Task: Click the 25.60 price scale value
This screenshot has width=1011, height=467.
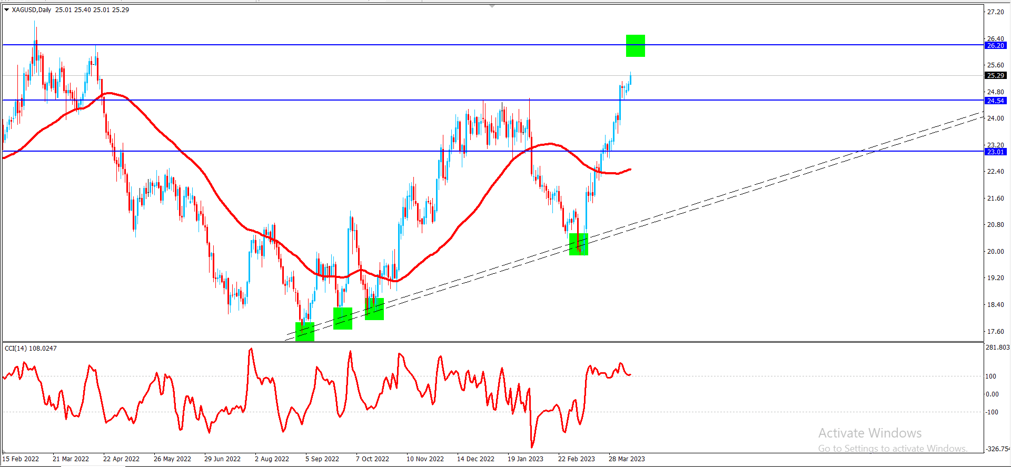Action: click(995, 65)
